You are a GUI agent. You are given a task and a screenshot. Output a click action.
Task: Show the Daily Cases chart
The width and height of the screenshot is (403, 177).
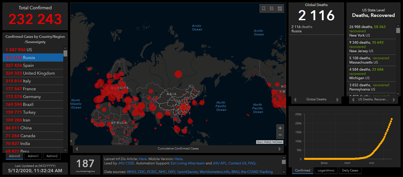coord(350,170)
